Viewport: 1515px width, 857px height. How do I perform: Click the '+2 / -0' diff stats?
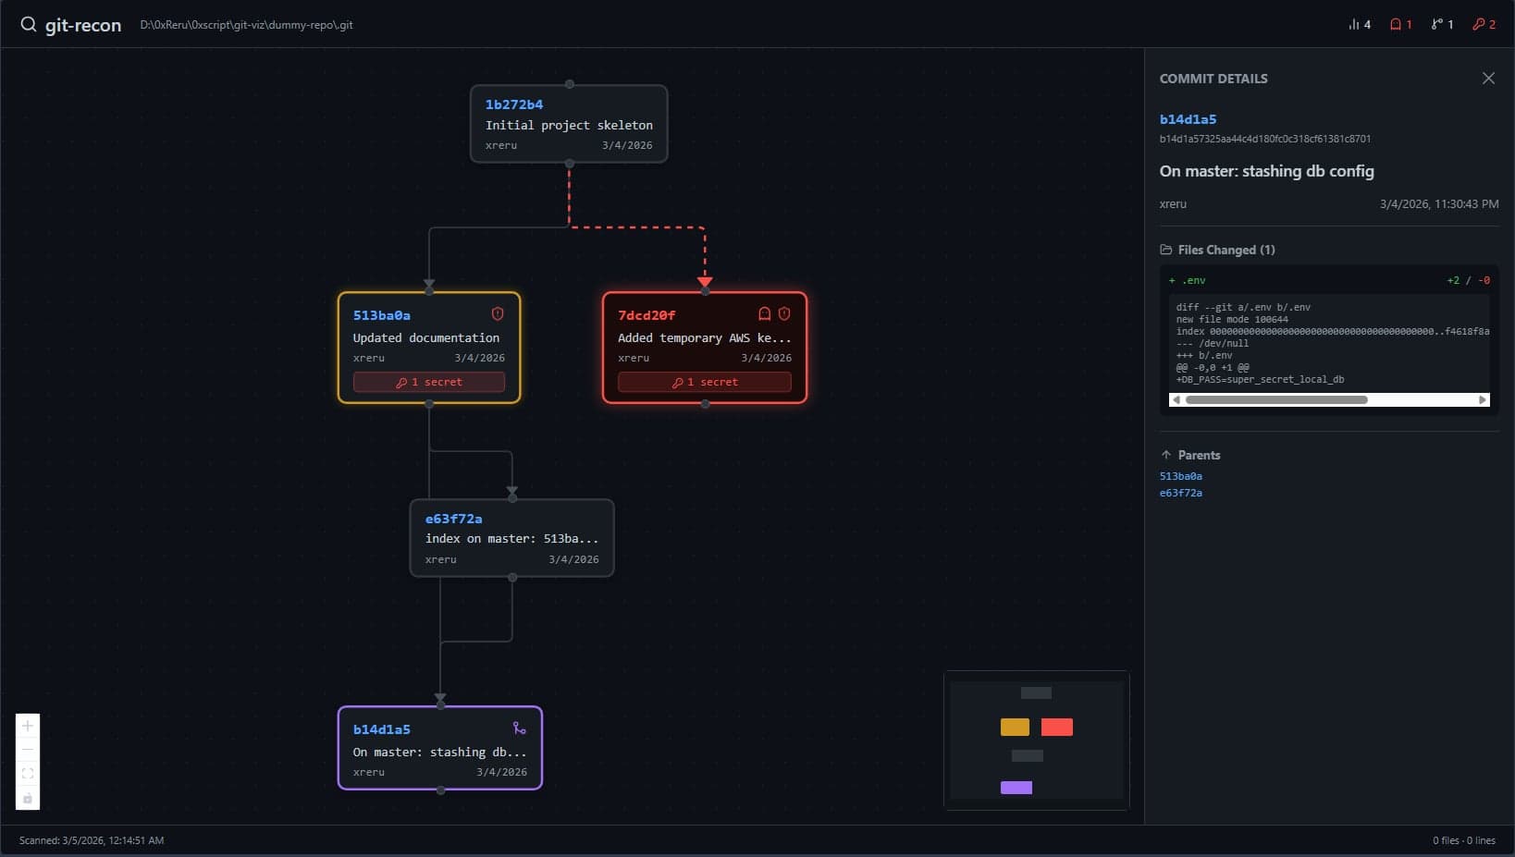click(x=1469, y=280)
